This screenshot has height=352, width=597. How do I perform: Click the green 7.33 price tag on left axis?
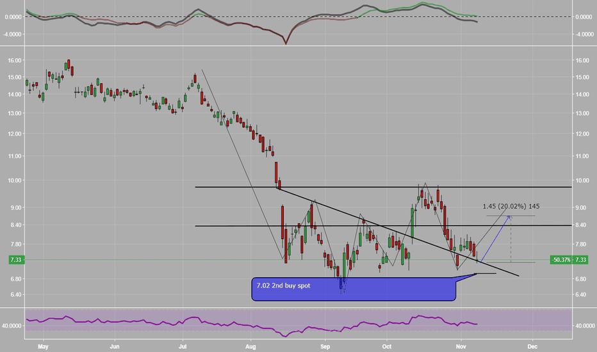point(16,260)
